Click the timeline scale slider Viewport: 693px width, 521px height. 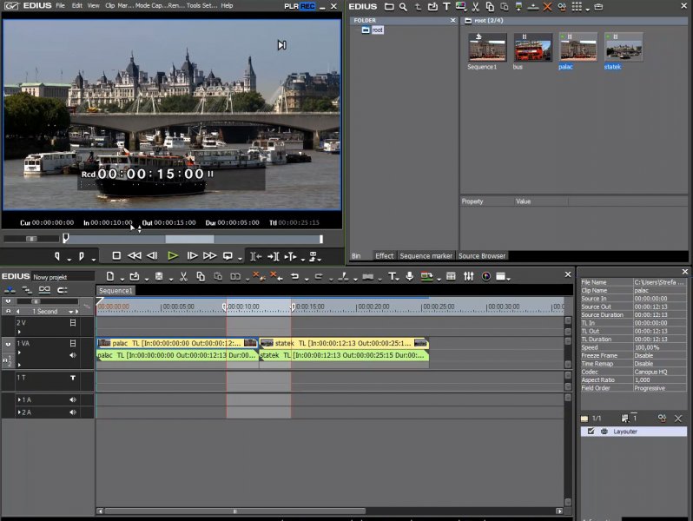pyautogui.click(x=36, y=301)
